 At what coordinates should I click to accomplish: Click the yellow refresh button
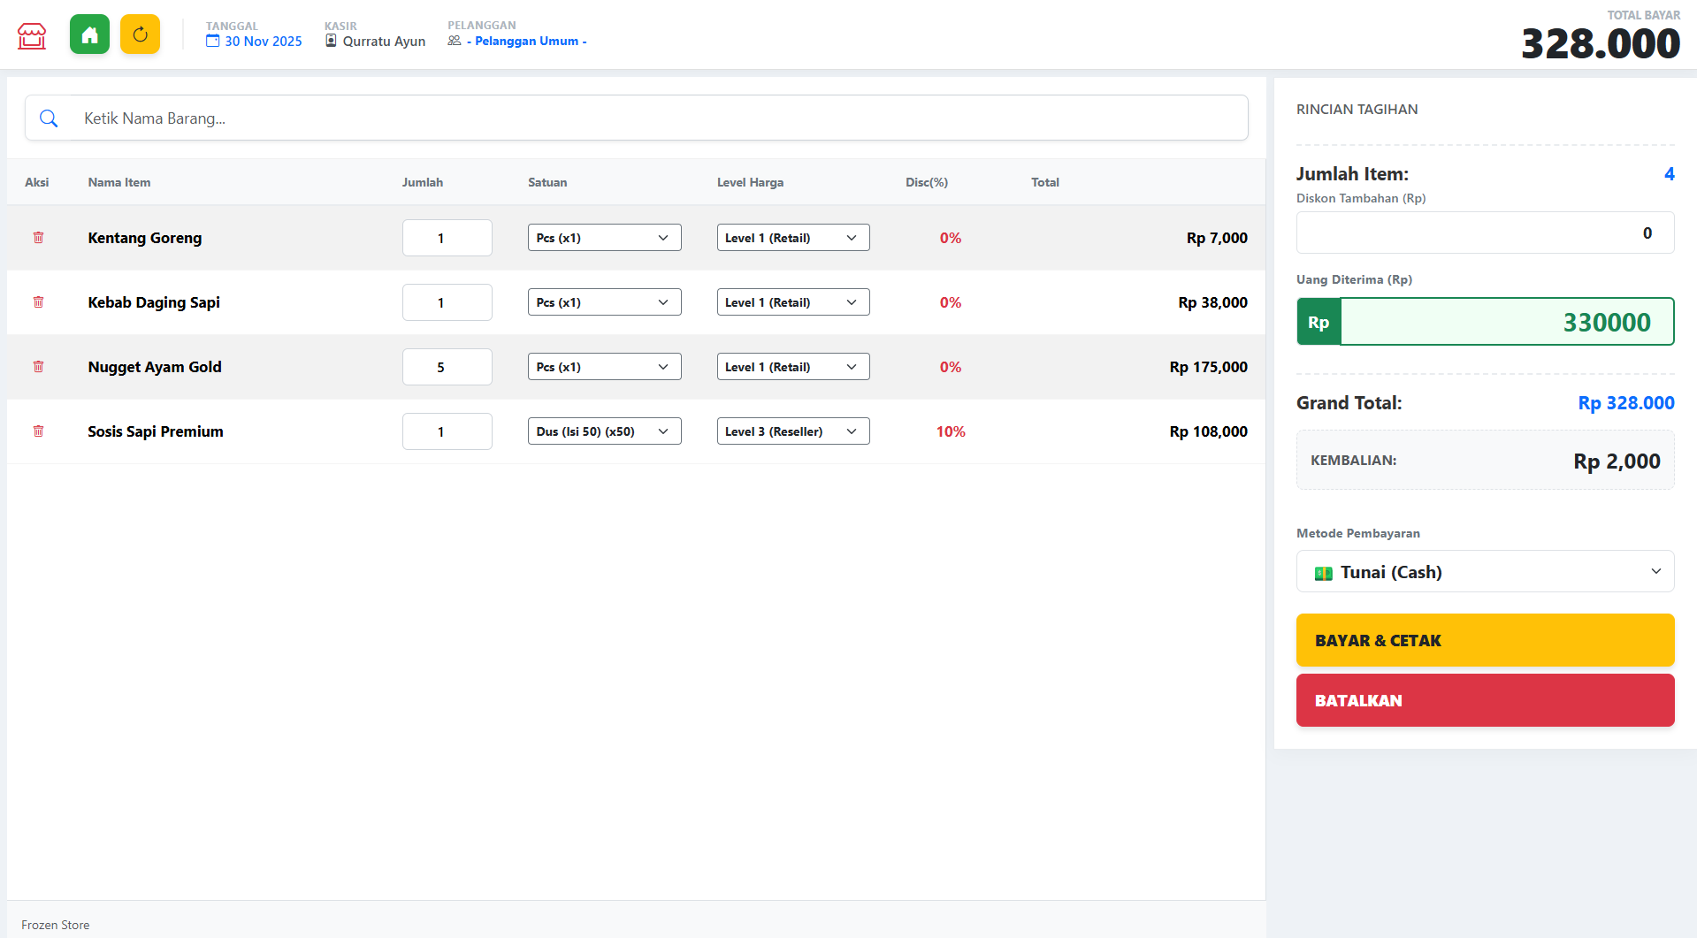[140, 34]
